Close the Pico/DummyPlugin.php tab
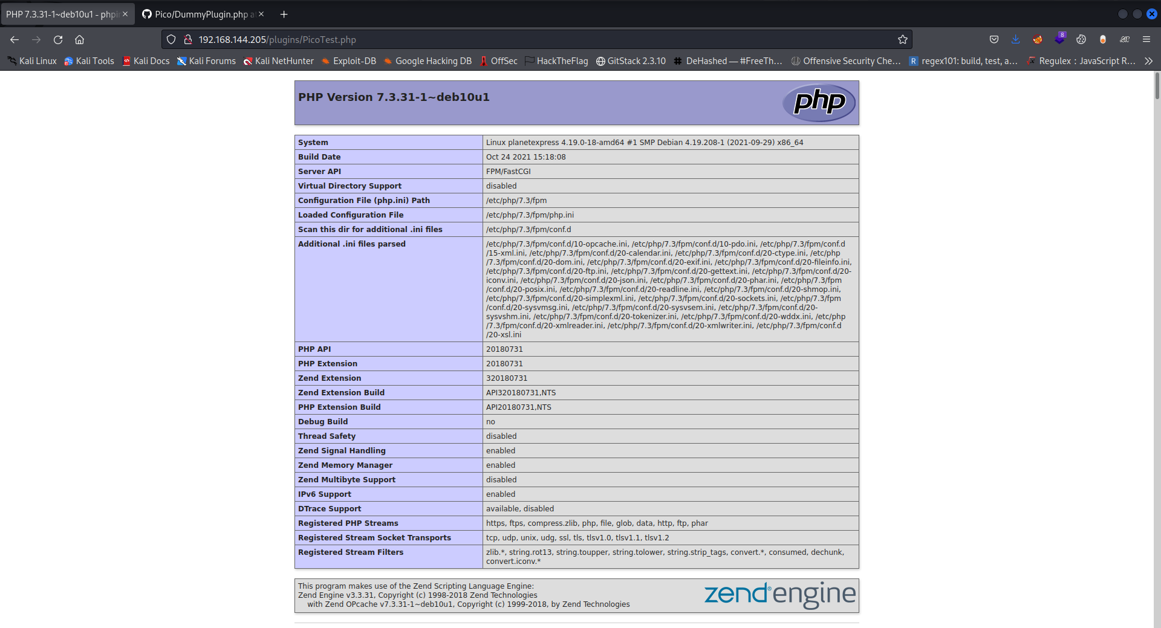 [261, 14]
